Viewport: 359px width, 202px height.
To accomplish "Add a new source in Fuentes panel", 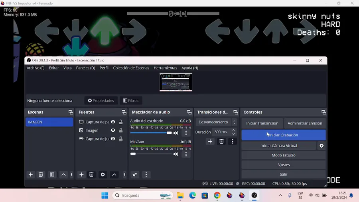I will point(81,174).
